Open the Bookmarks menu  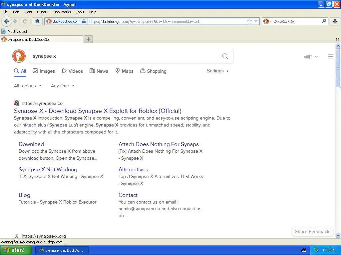[x=62, y=12]
